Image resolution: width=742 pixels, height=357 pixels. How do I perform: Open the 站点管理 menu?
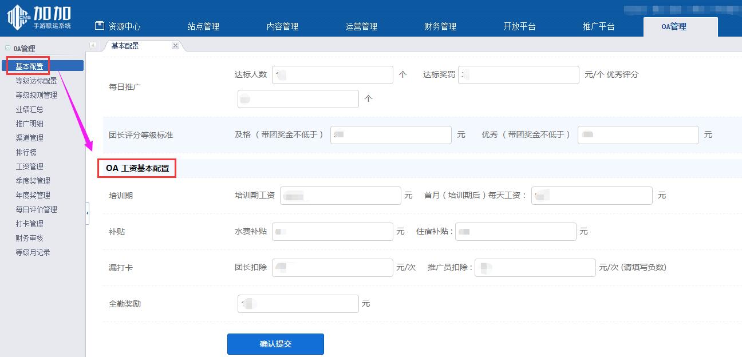203,26
